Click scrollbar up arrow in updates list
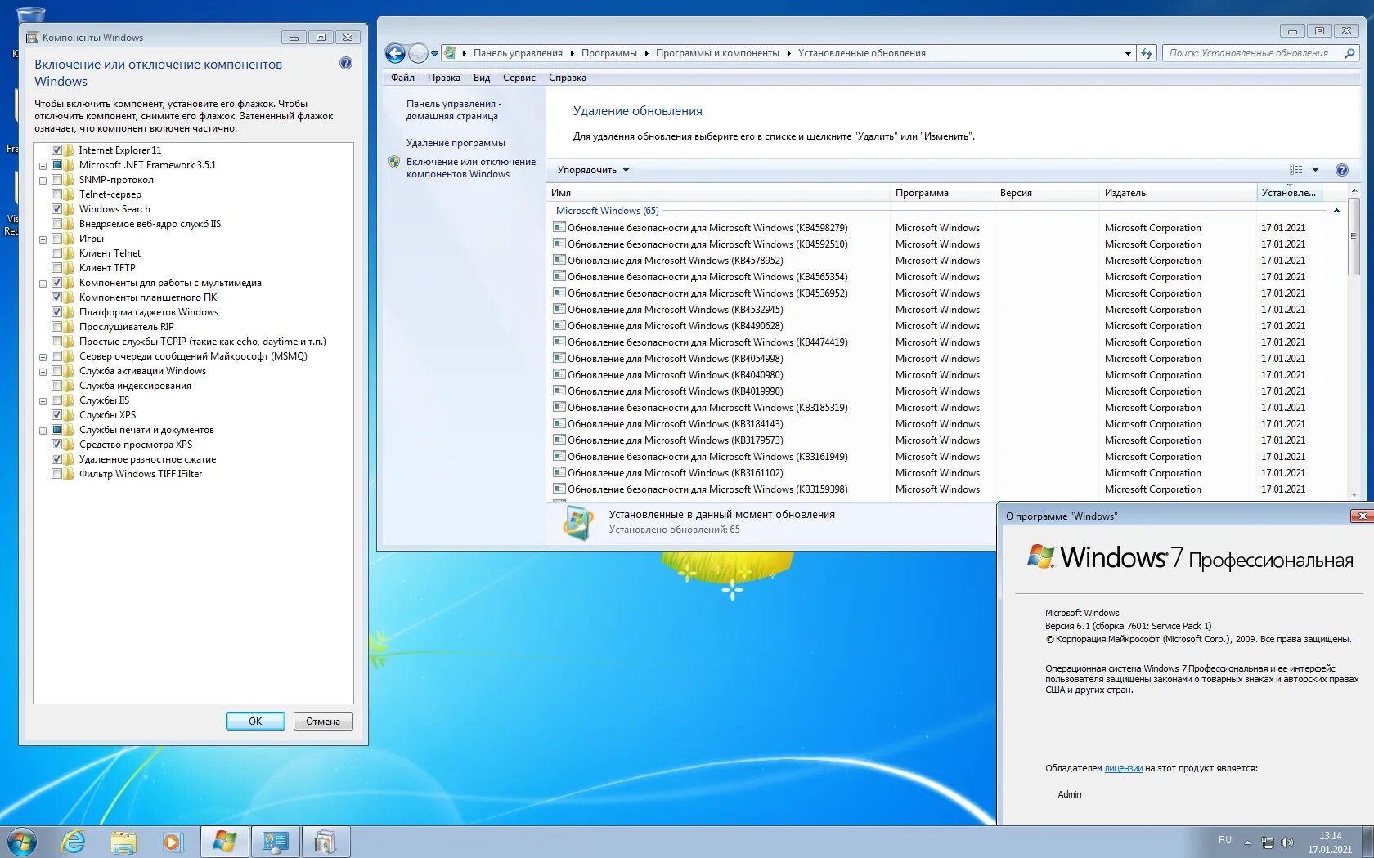Viewport: 1374px width, 858px height. (1354, 190)
